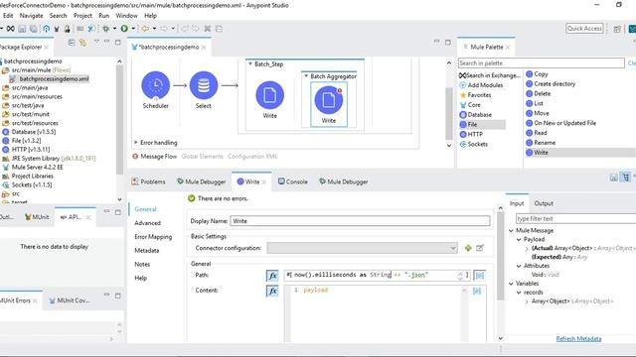Screen dimensions: 636x357
Task: Select On New or Updated File operation
Action: point(560,123)
